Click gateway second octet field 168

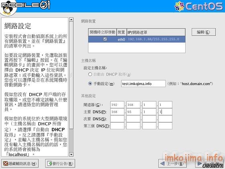point(133,105)
